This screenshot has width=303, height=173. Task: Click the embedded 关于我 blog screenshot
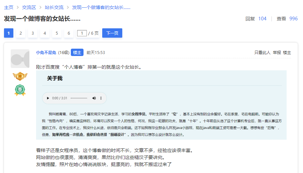tap(161, 105)
